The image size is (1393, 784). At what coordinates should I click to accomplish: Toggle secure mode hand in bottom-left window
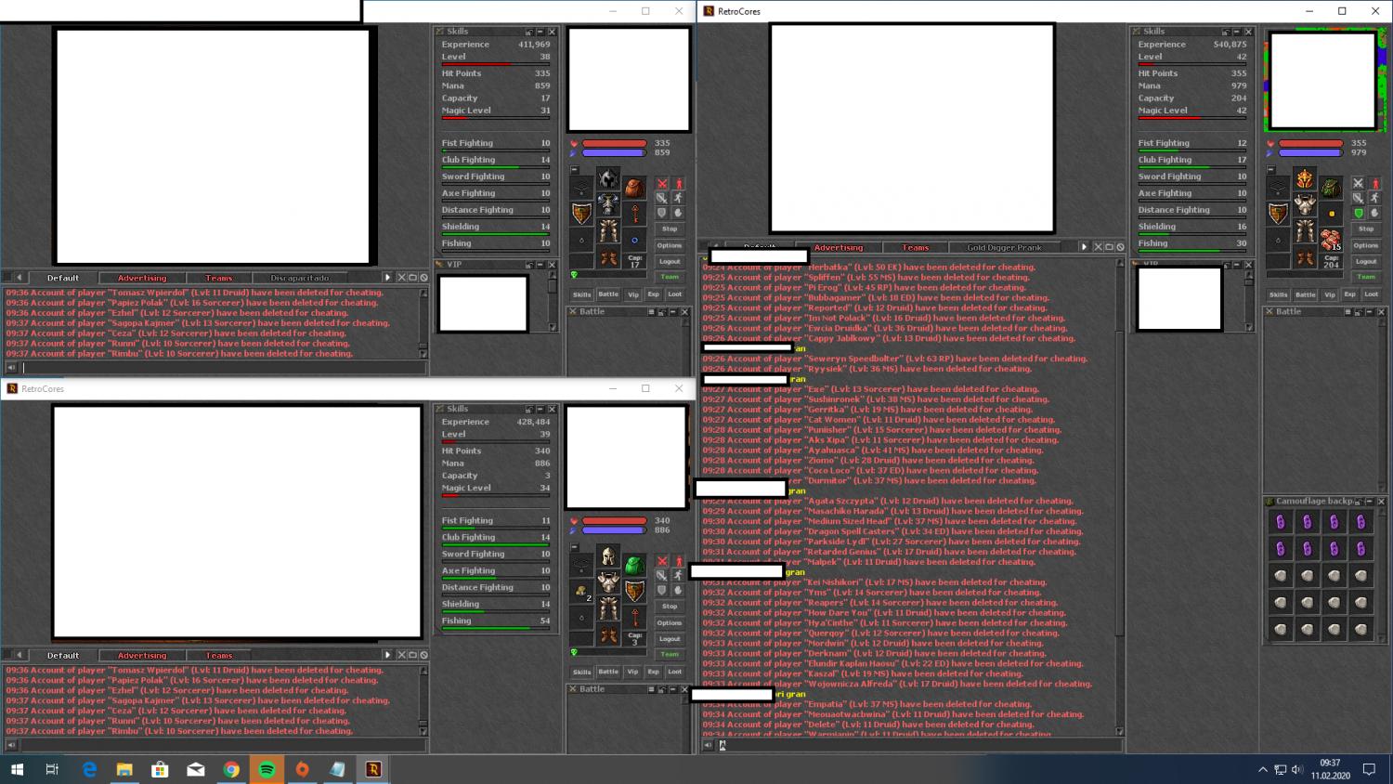[678, 591]
